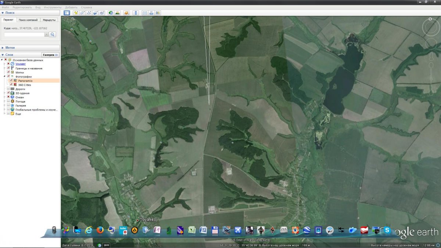
Task: Uncheck the Panoramio layer checkbox
Action: click(11, 80)
